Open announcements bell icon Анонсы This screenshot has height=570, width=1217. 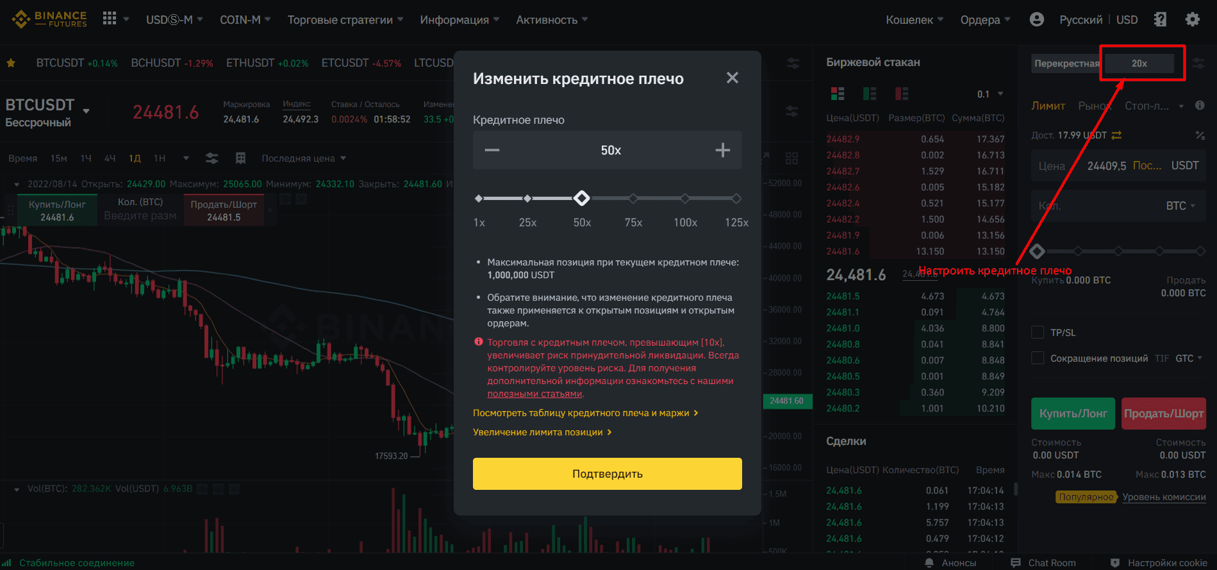click(930, 562)
